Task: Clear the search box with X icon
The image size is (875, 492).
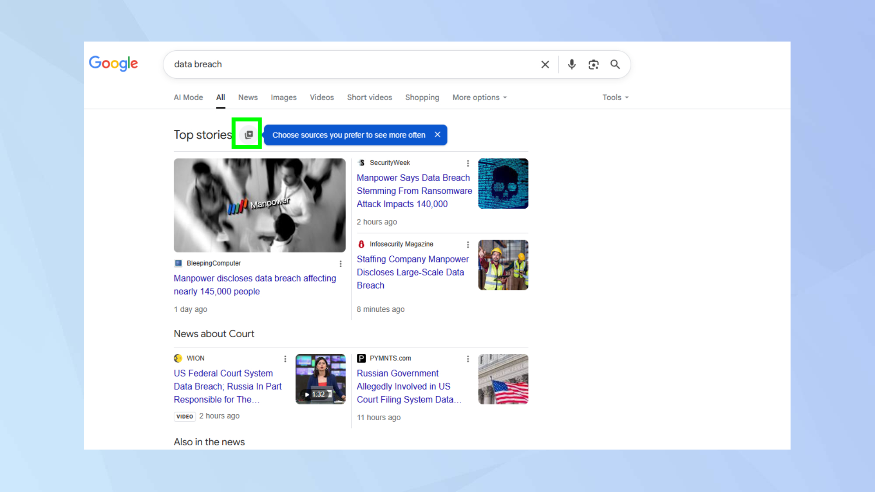Action: point(545,64)
